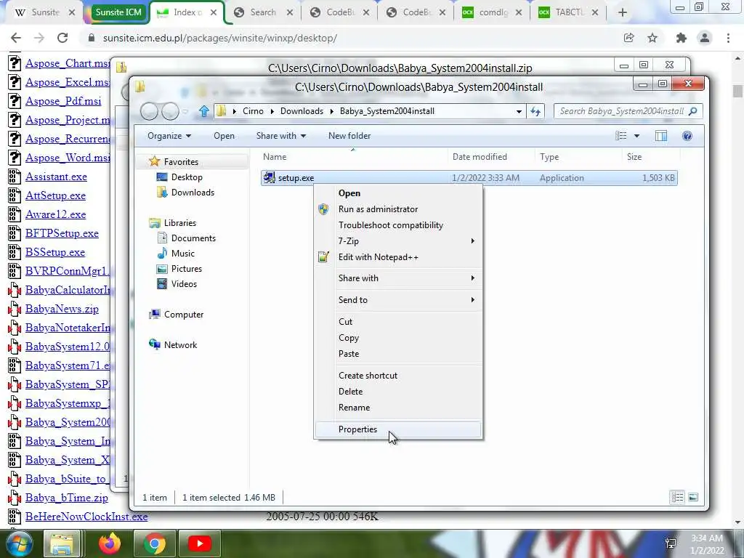Click Chrome back arrow

tap(16, 38)
